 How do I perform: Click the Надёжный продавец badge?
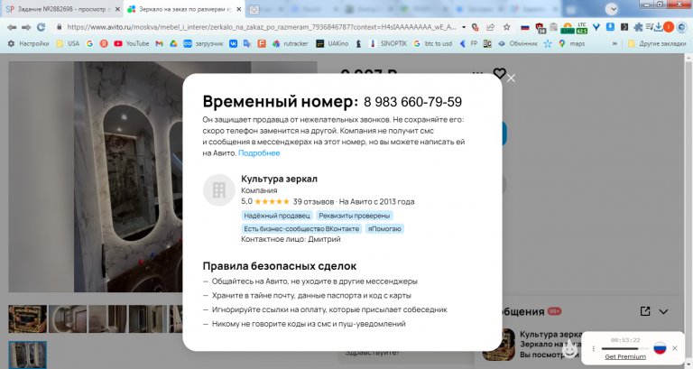[277, 216]
